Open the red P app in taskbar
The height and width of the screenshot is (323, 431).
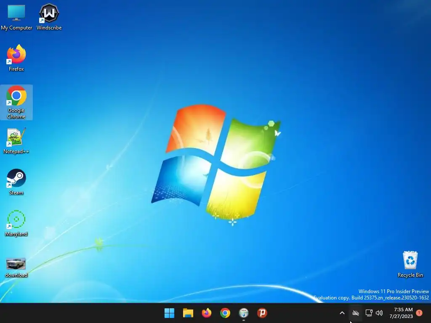262,313
